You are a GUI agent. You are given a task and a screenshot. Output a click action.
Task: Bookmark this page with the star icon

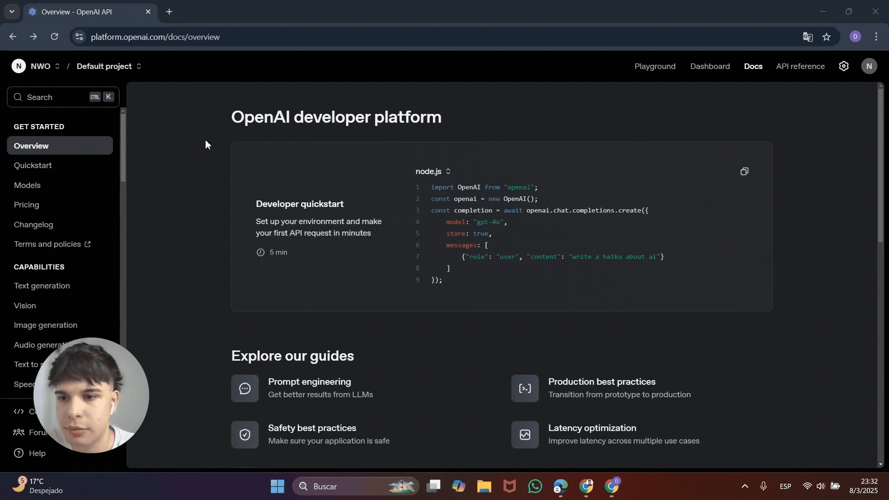(826, 37)
